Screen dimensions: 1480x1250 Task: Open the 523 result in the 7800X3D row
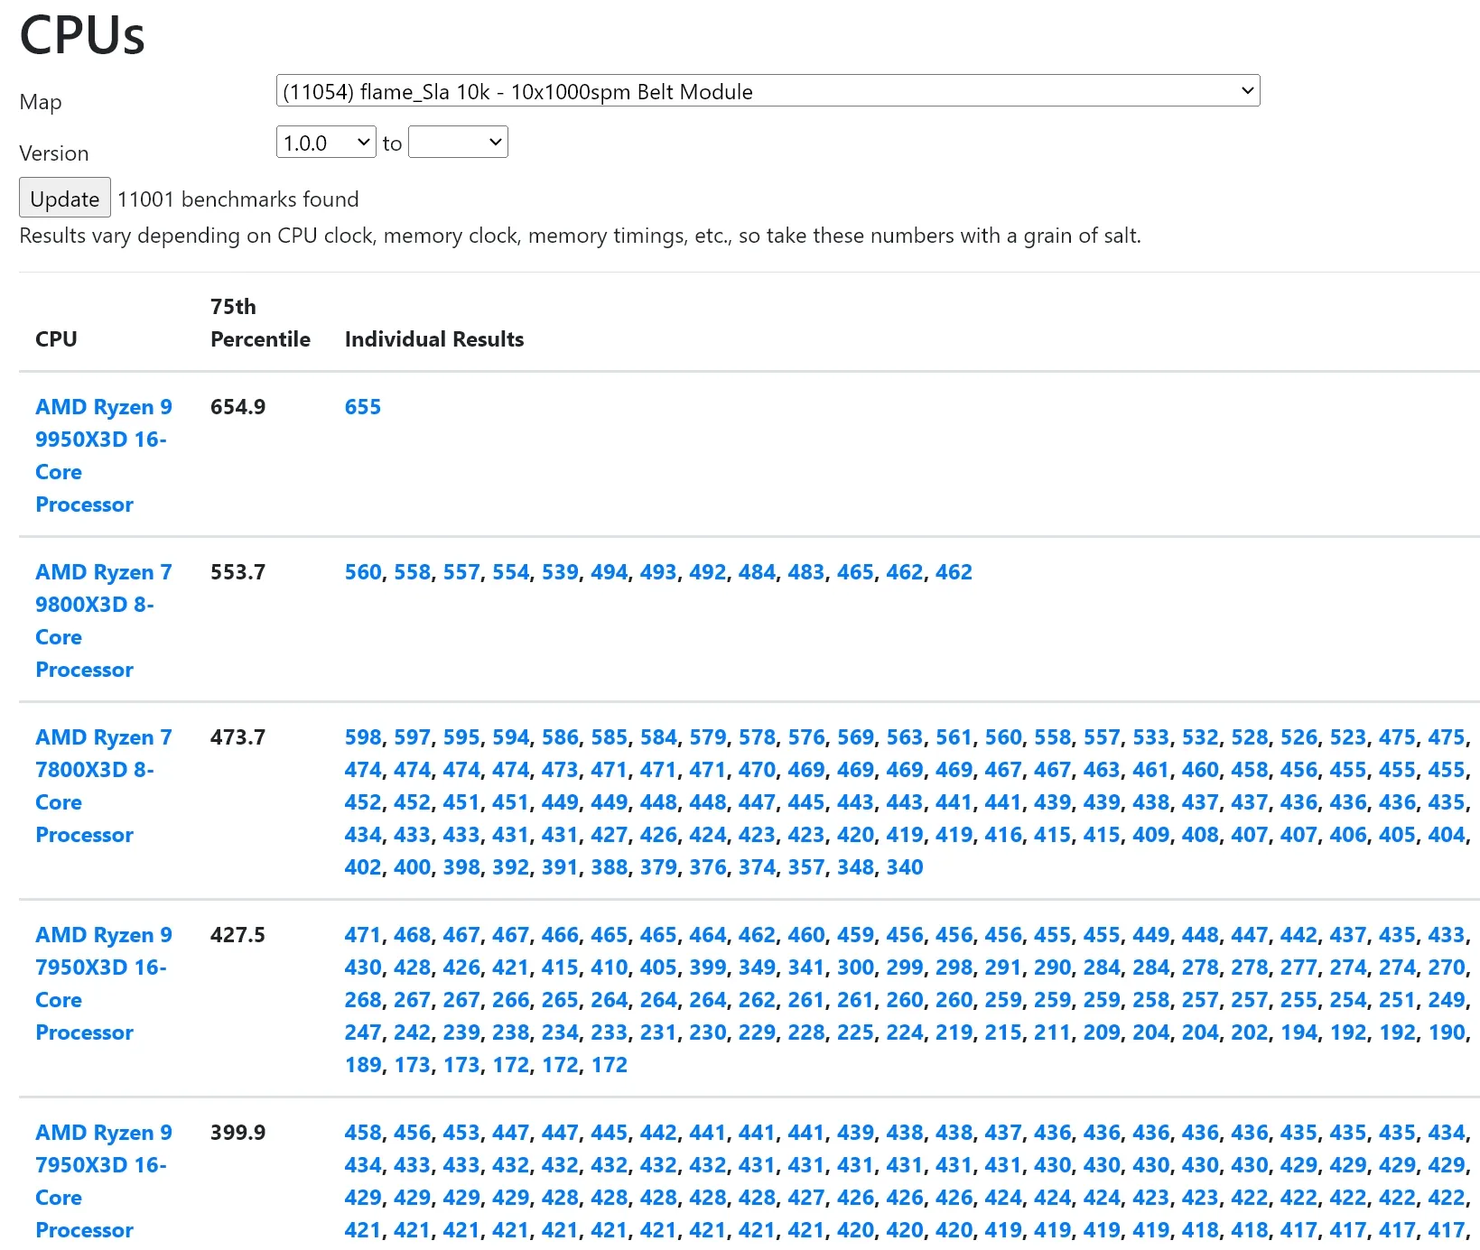click(1348, 737)
